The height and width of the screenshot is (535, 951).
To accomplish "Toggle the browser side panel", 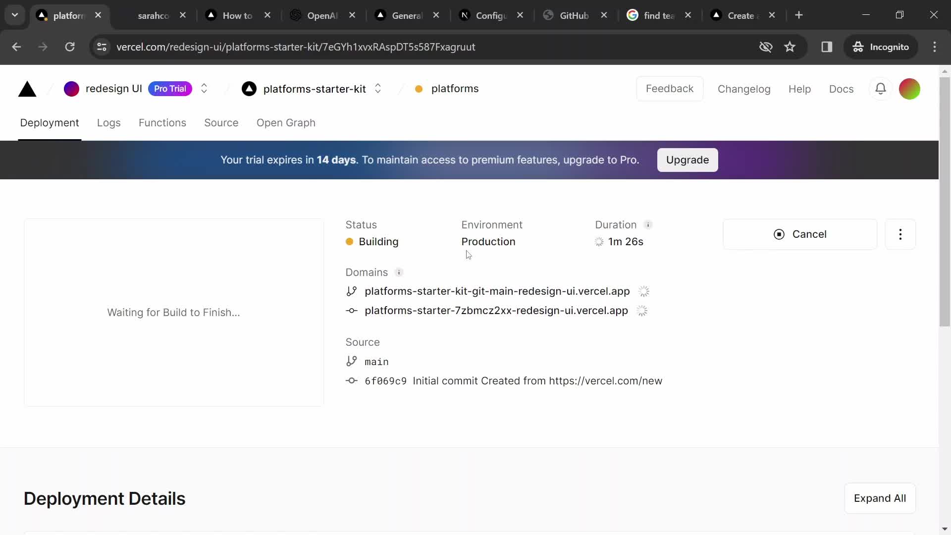I will click(827, 47).
